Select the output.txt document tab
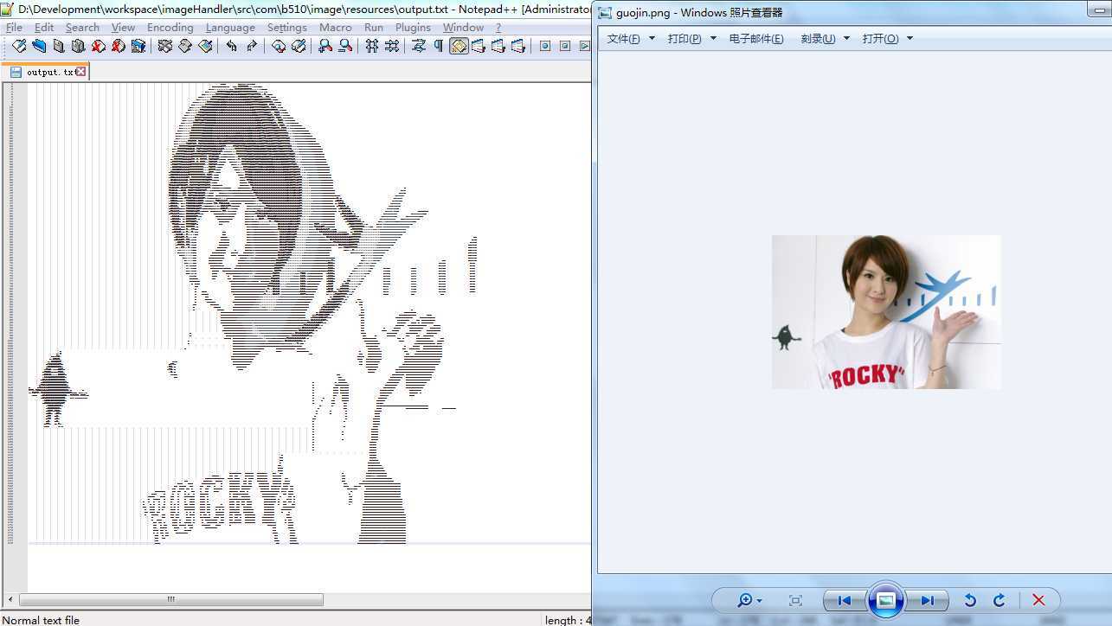The height and width of the screenshot is (626, 1112). tap(45, 72)
